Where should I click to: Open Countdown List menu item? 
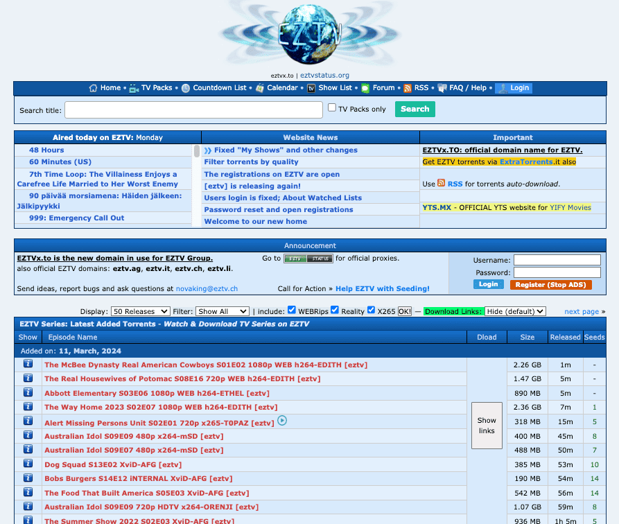(220, 87)
